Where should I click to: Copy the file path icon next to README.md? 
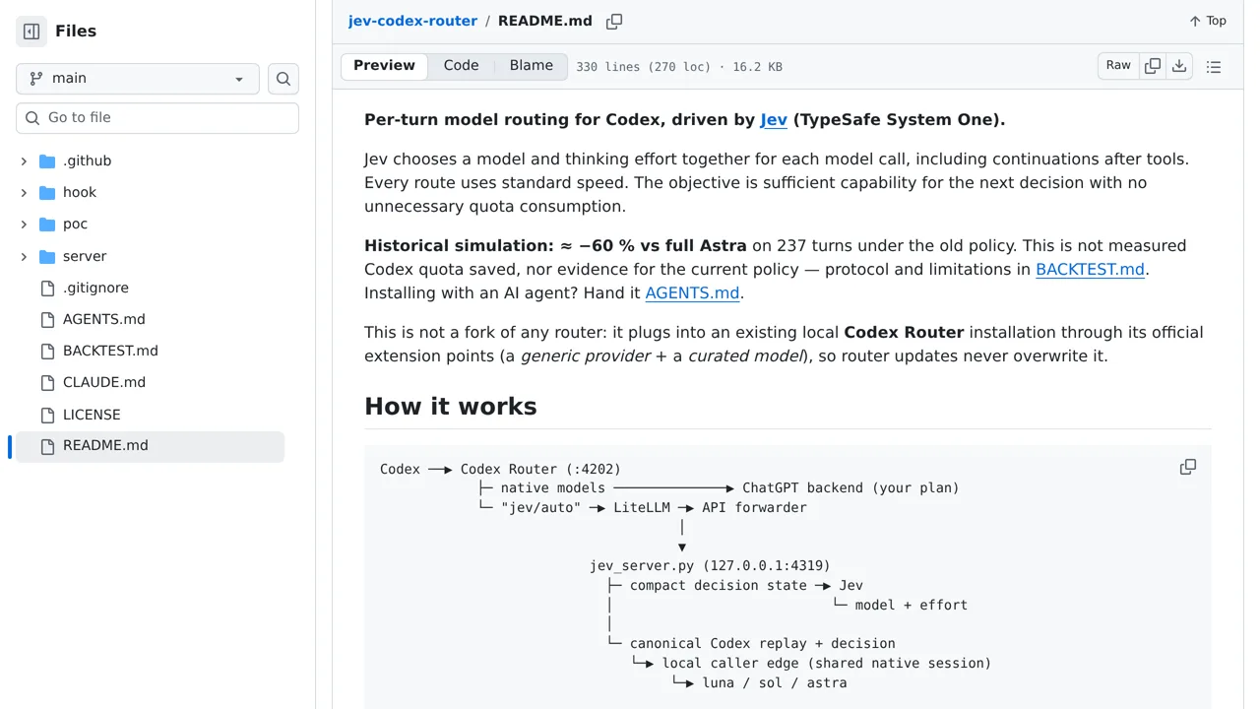(614, 22)
